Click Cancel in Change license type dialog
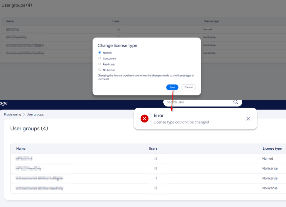286x207 pixels. click(x=188, y=87)
